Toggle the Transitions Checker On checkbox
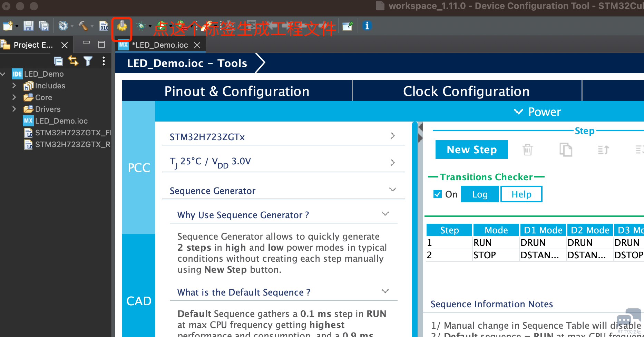Screen dimensions: 644x337 437,194
